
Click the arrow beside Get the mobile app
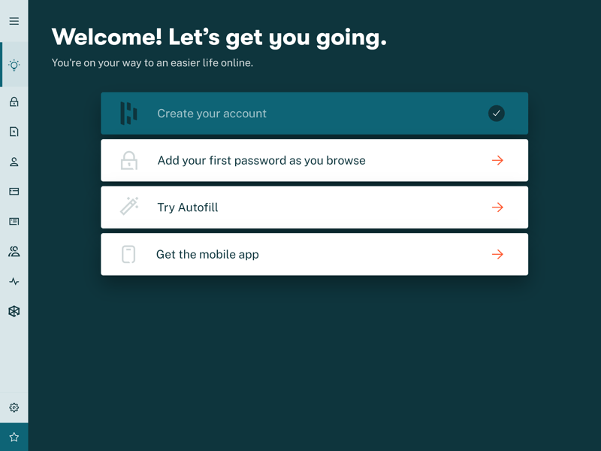(497, 254)
